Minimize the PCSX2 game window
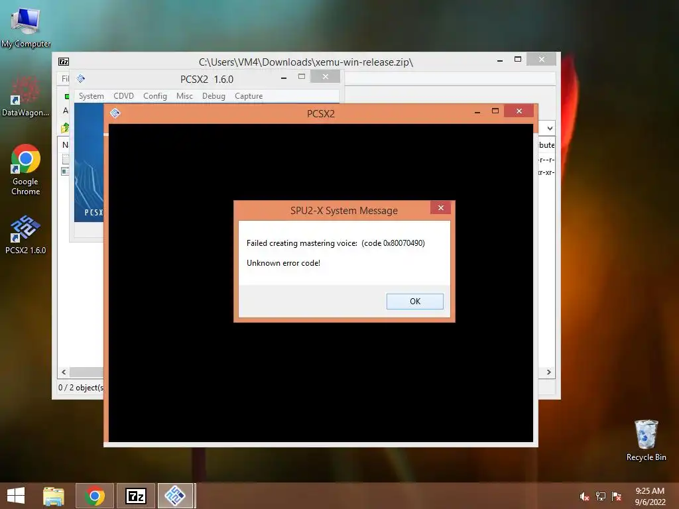The image size is (679, 509). [477, 112]
